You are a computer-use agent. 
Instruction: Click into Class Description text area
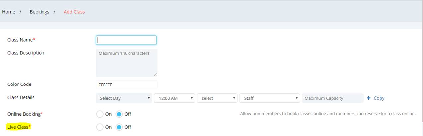(x=127, y=63)
